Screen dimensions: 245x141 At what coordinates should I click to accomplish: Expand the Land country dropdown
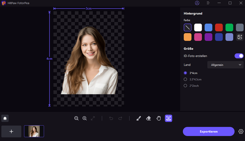pos(225,65)
